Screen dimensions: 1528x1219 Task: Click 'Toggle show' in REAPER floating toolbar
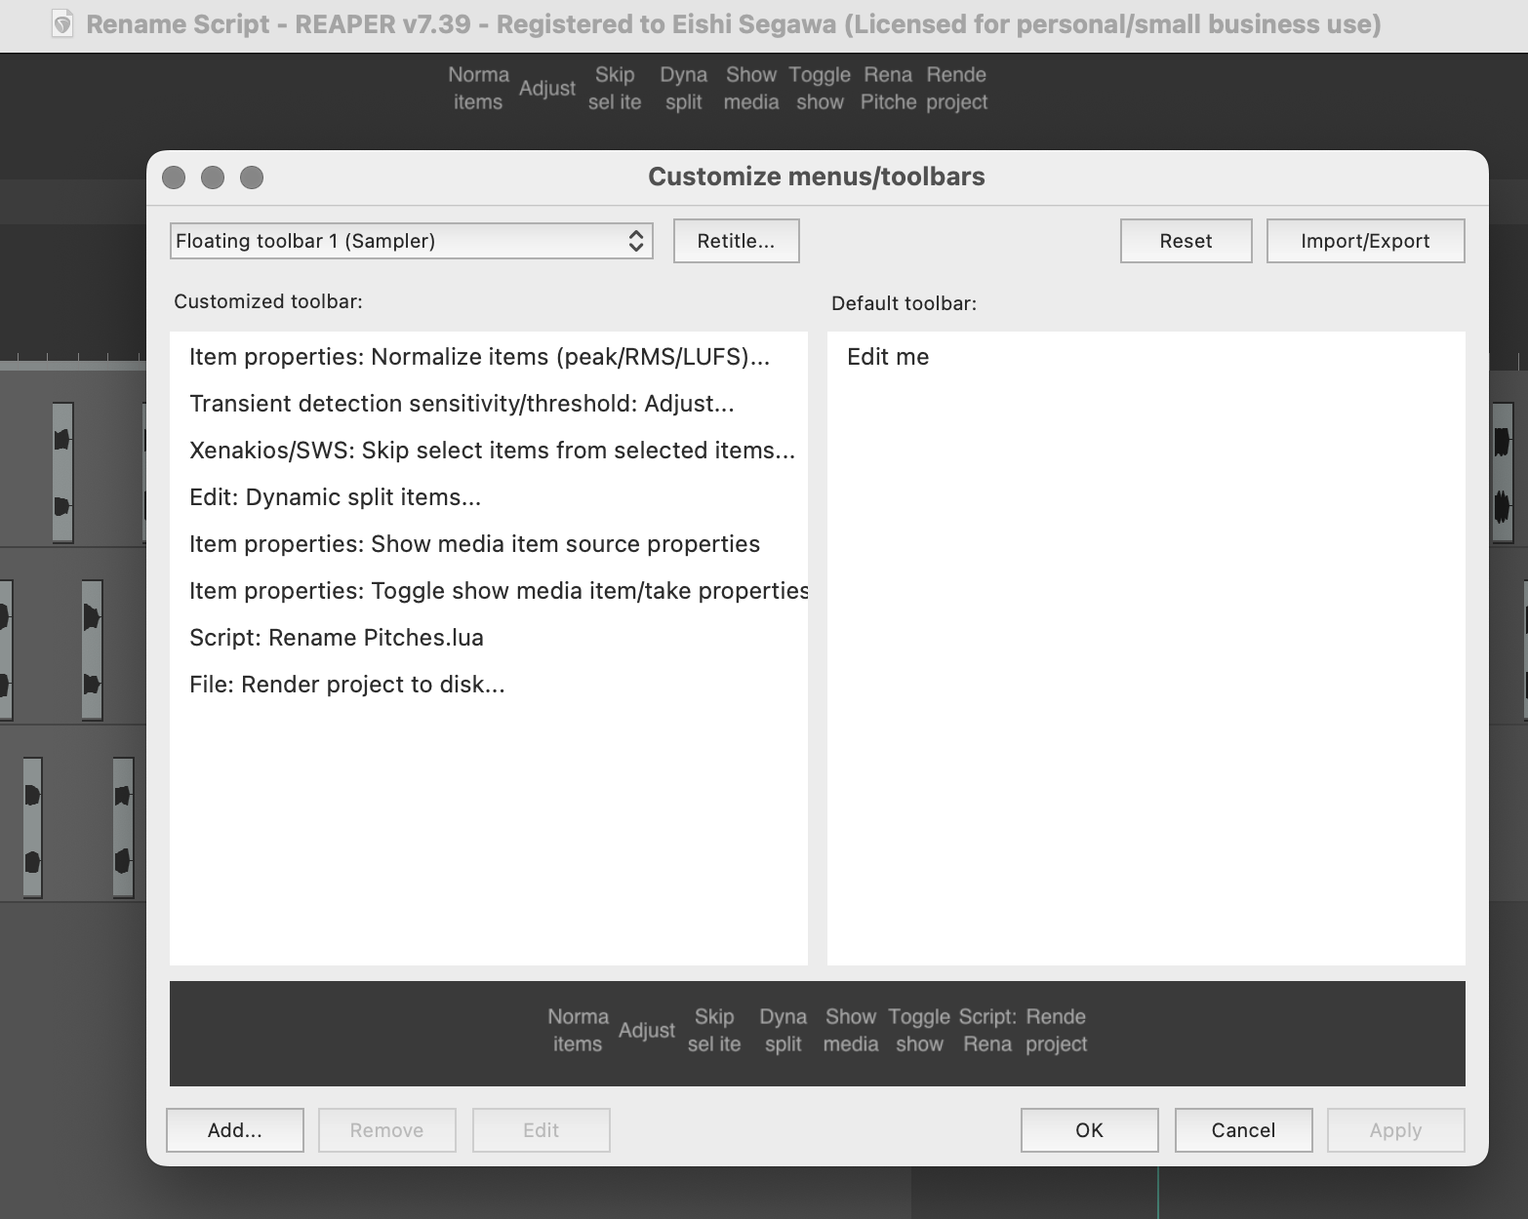click(x=820, y=89)
